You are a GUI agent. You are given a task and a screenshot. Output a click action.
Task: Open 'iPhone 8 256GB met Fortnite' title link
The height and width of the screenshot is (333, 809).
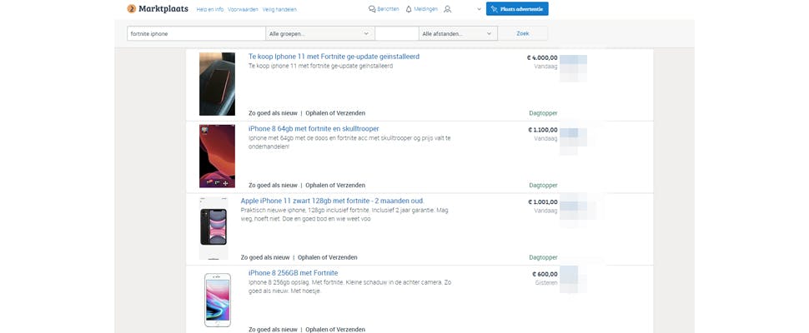point(293,273)
